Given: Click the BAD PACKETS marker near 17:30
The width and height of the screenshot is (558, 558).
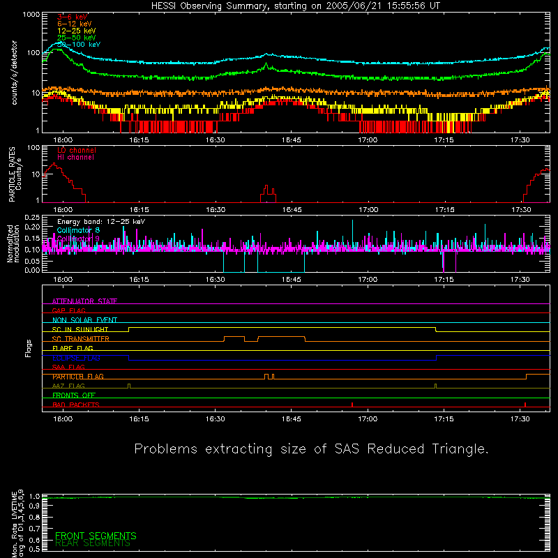Looking at the screenshot, I should pyautogui.click(x=525, y=405).
